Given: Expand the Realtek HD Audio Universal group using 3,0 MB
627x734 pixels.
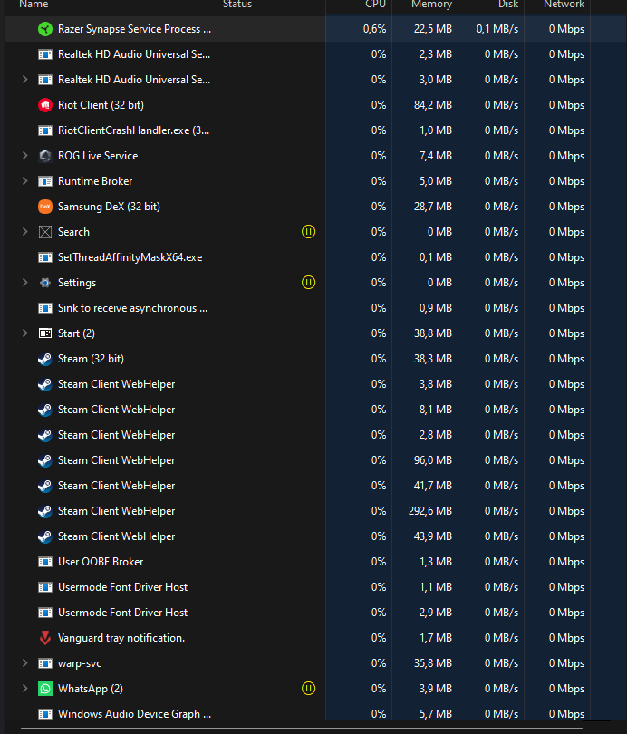Looking at the screenshot, I should pos(24,80).
